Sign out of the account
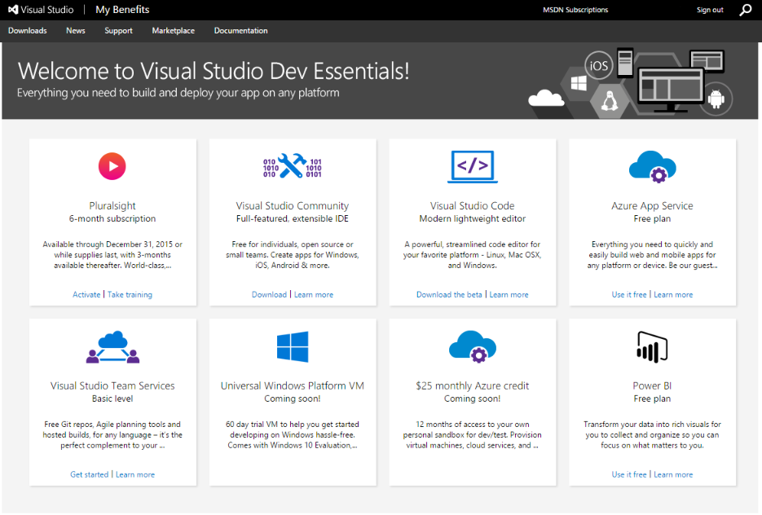Viewport: 762px width, 515px height. coord(710,10)
